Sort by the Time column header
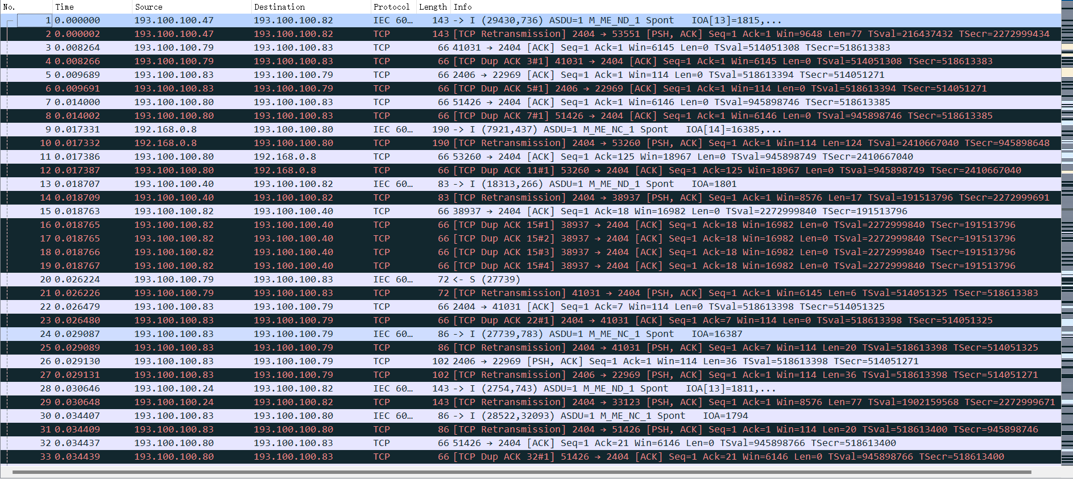Image resolution: width=1073 pixels, height=479 pixels. pyautogui.click(x=92, y=7)
